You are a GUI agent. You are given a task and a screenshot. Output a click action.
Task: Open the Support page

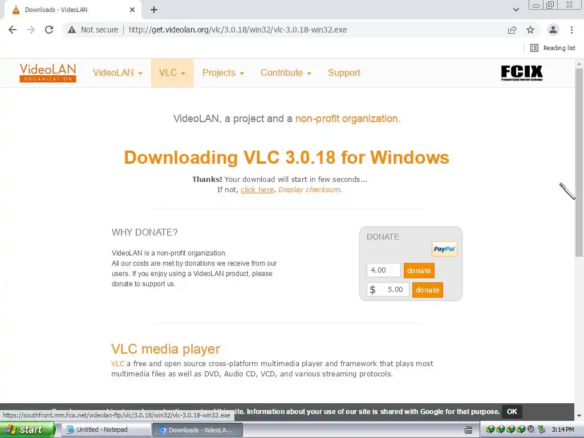pos(344,72)
